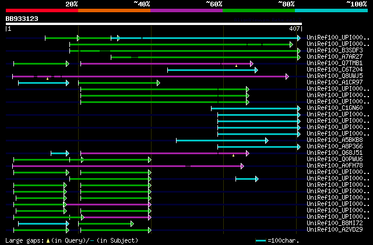Open the UniRef100_A5BKB8 hit label
Image resolution: width=373 pixels, height=245 pixels.
pos(335,140)
